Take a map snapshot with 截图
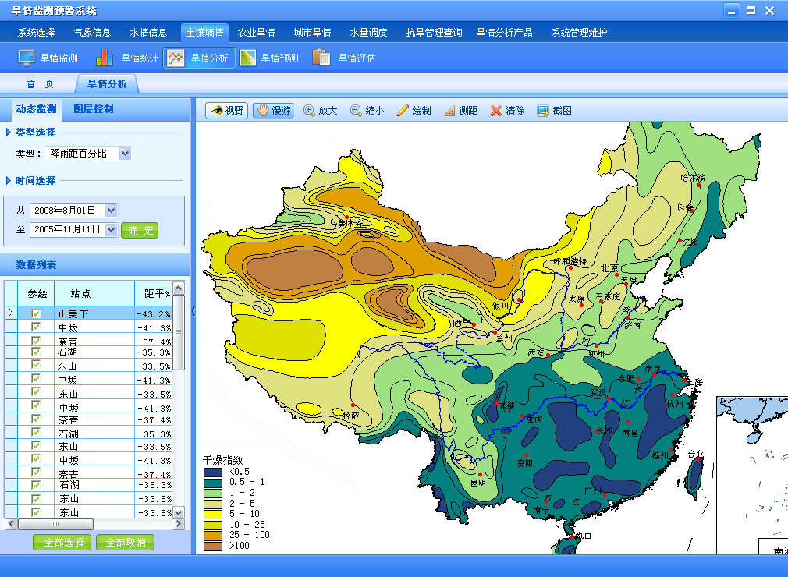The height and width of the screenshot is (577, 788). coord(554,111)
